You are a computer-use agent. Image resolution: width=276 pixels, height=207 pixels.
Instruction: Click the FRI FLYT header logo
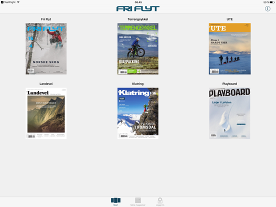(138, 8)
